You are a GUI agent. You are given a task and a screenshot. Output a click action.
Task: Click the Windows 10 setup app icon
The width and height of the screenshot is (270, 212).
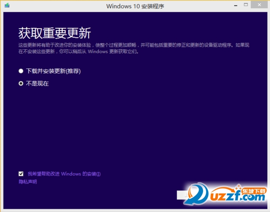7,6
